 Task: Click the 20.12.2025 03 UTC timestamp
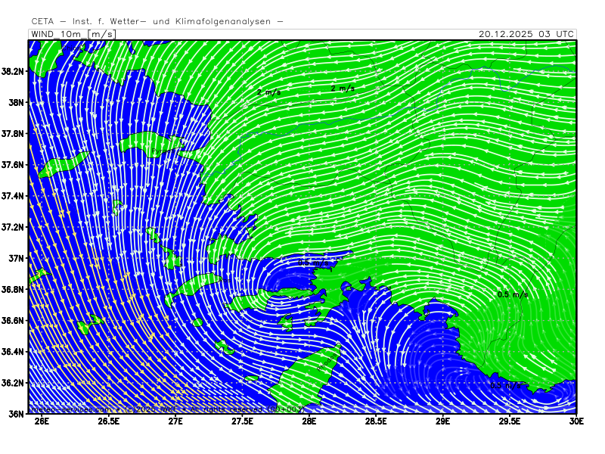pyautogui.click(x=526, y=34)
